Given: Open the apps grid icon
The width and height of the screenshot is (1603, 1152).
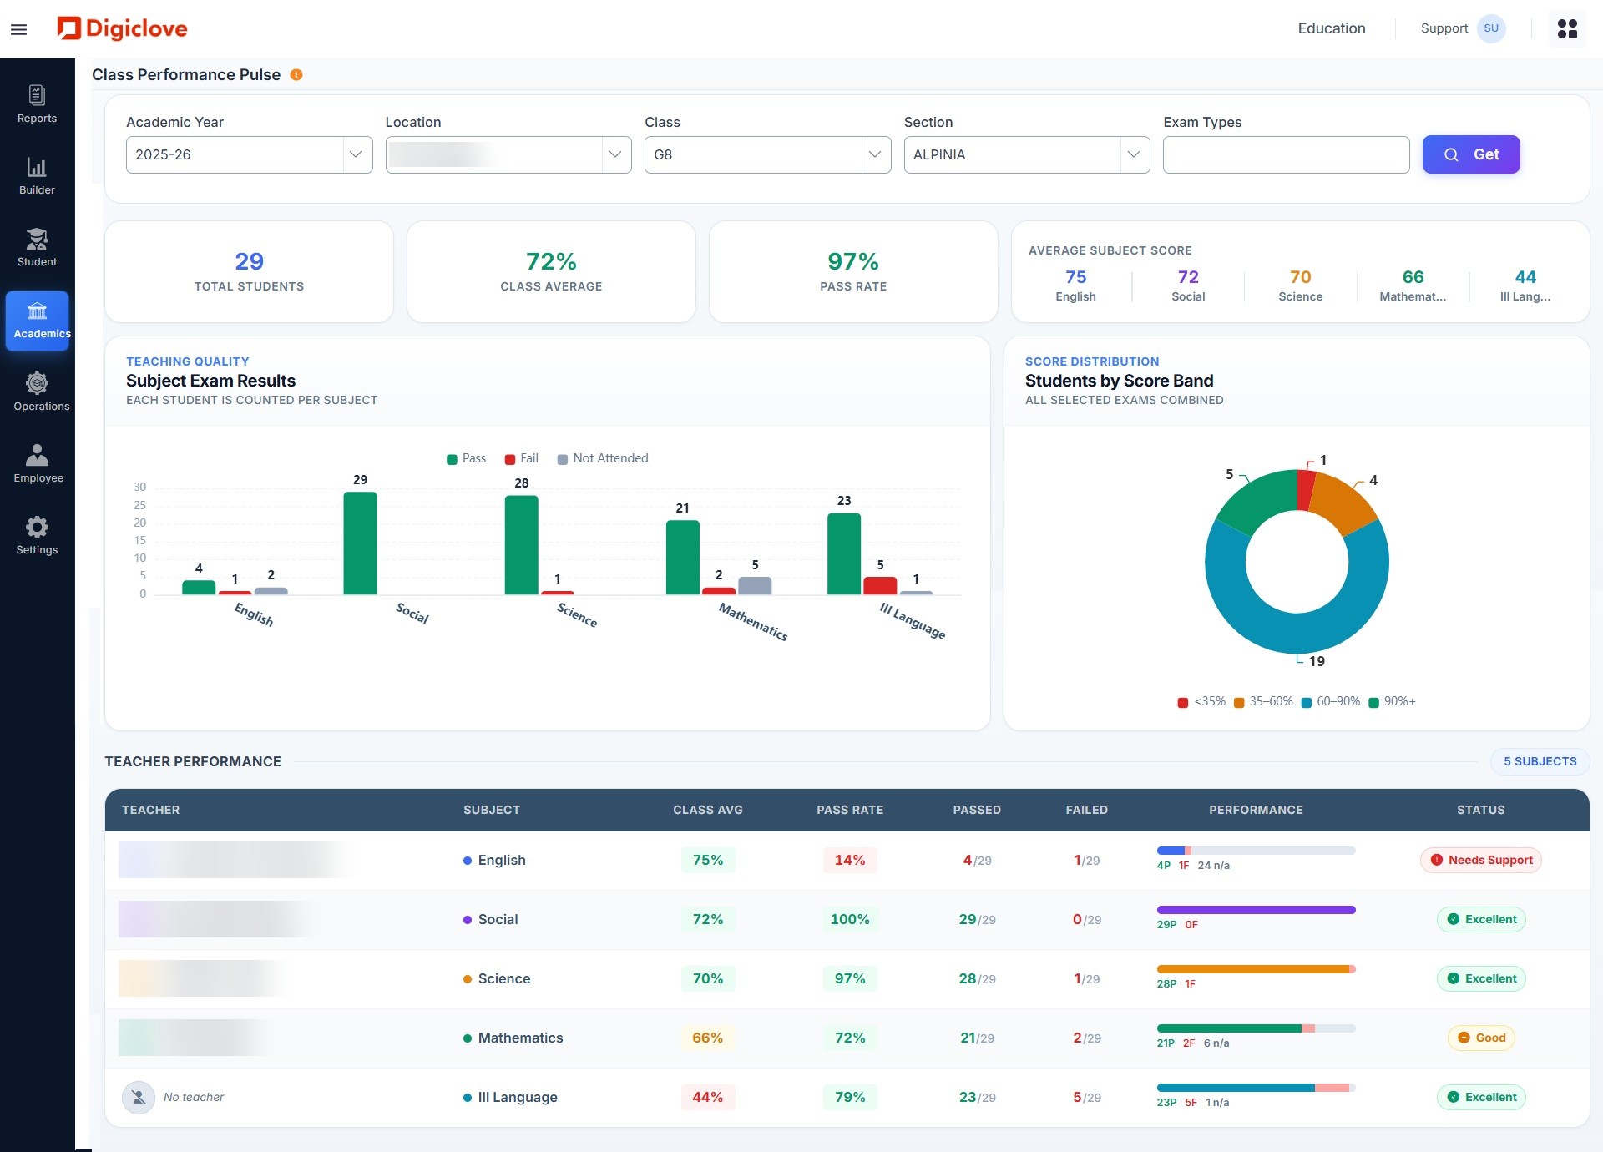Looking at the screenshot, I should click(1567, 28).
